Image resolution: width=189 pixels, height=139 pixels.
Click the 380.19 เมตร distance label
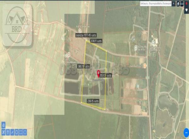tap(84, 67)
